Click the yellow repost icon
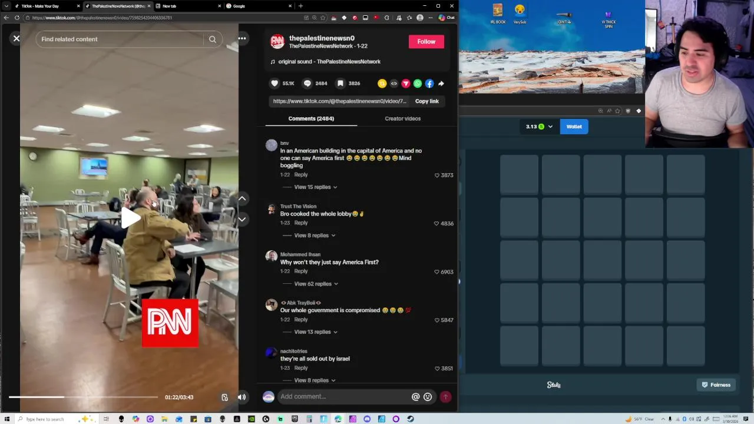754x424 pixels. click(382, 84)
